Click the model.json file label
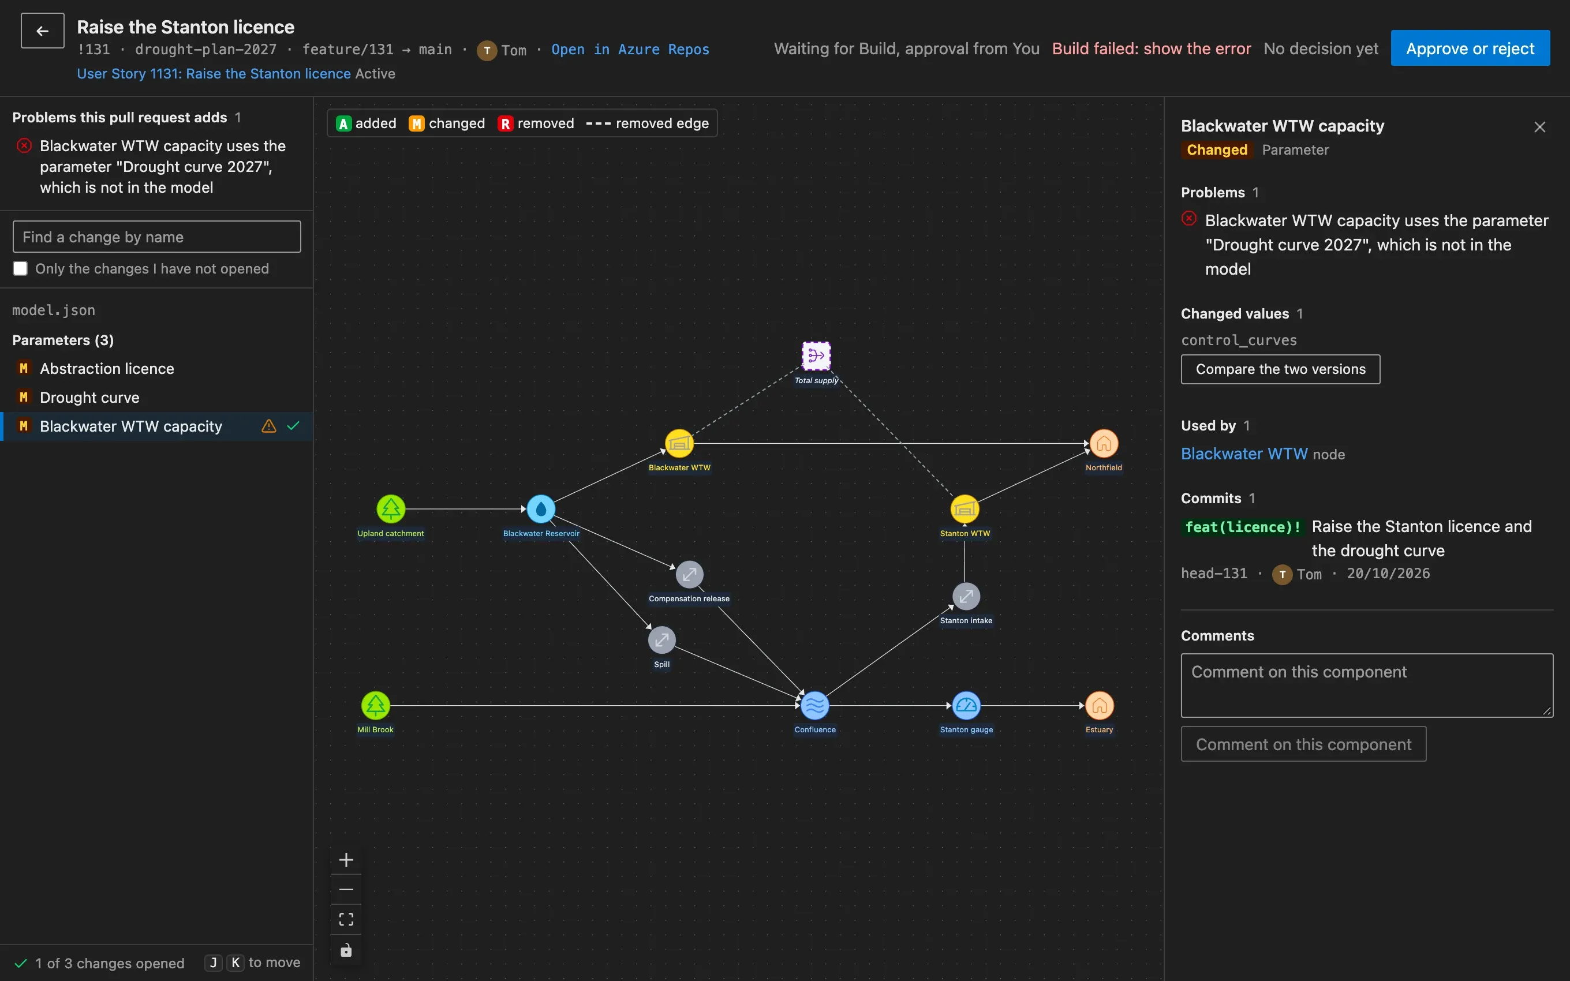Viewport: 1570px width, 981px height. 54,310
